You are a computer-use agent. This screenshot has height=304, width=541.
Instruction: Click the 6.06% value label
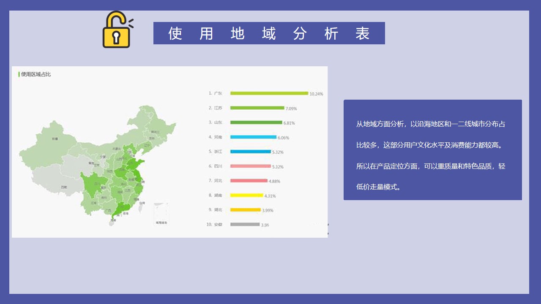coord(283,138)
